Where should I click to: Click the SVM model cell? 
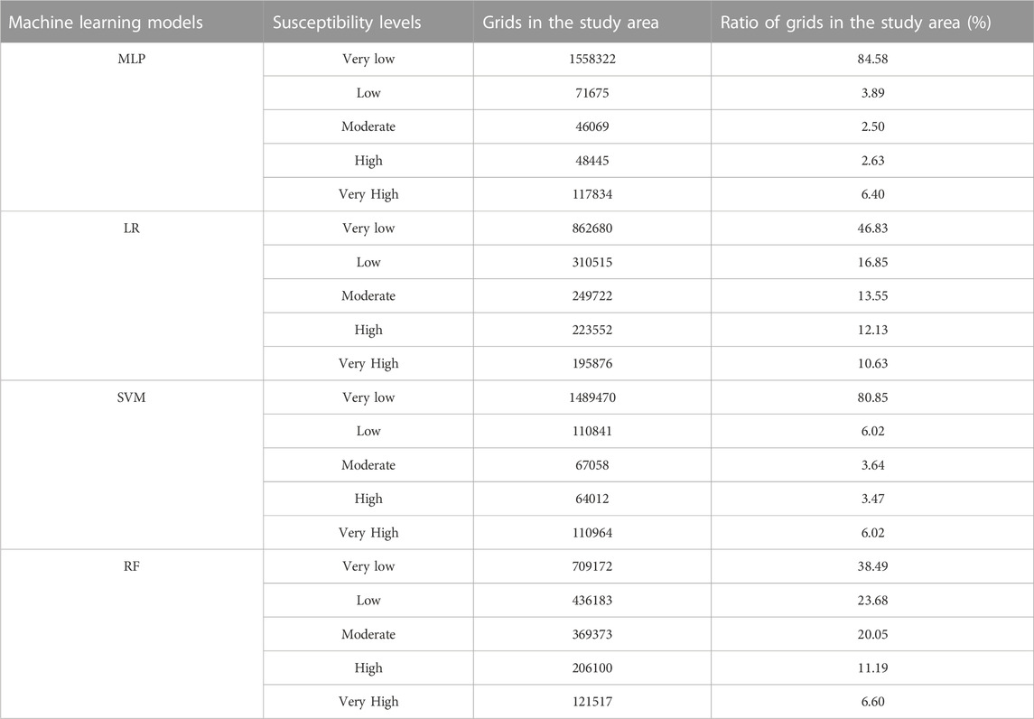[131, 397]
